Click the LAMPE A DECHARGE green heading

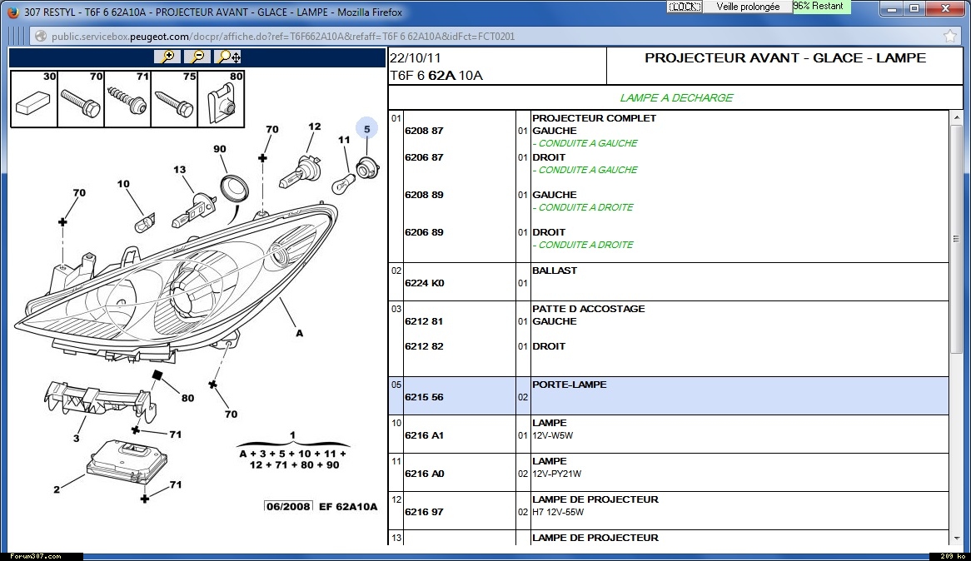click(676, 98)
